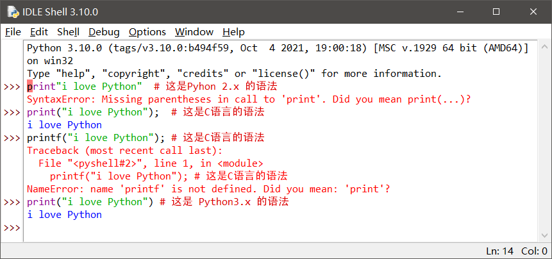The width and height of the screenshot is (552, 259).
Task: Open the Help menu
Action: click(x=233, y=31)
